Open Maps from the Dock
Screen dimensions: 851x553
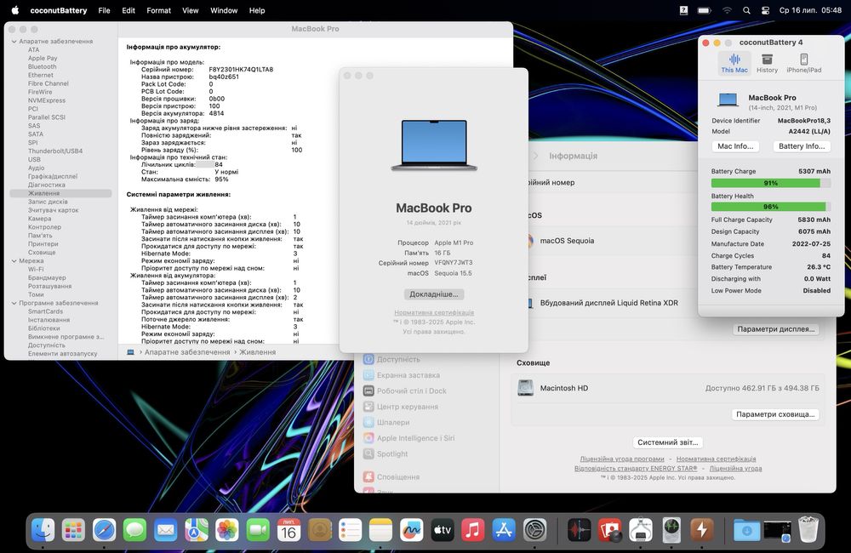pyautogui.click(x=196, y=530)
